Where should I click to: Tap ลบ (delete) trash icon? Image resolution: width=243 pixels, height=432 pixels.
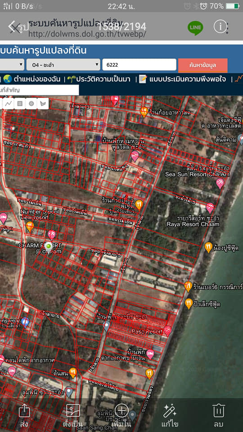(x=219, y=411)
